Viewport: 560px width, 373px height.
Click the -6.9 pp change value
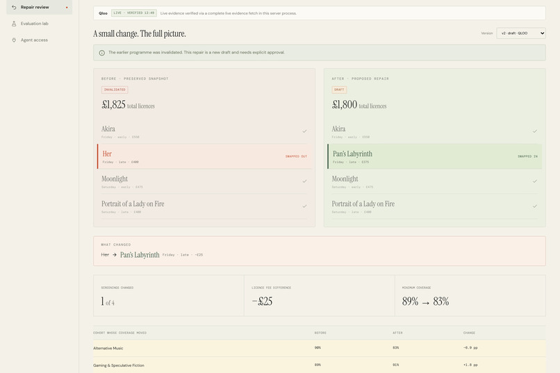[470, 348]
